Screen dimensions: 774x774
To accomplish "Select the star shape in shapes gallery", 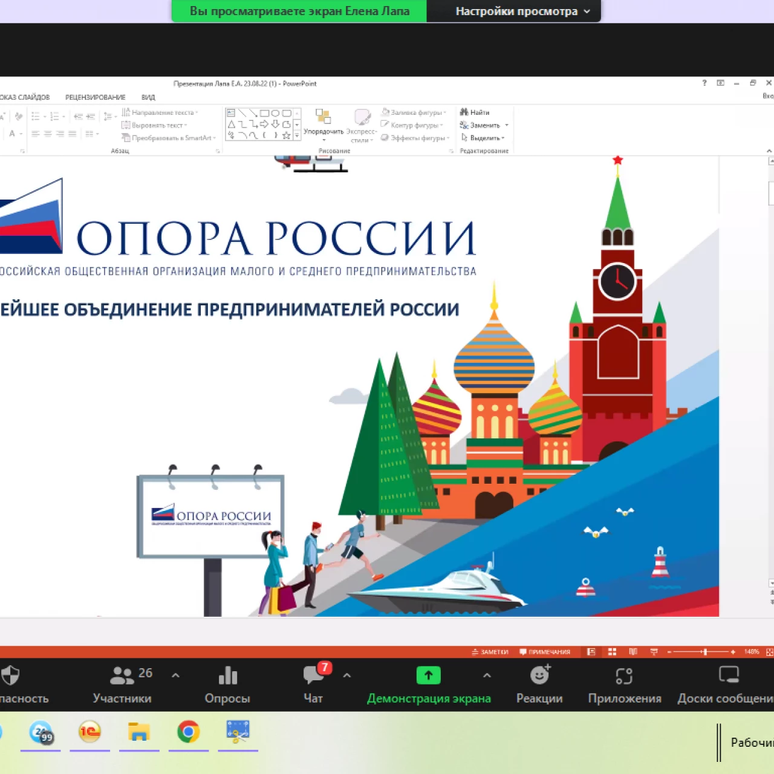I will coord(286,135).
